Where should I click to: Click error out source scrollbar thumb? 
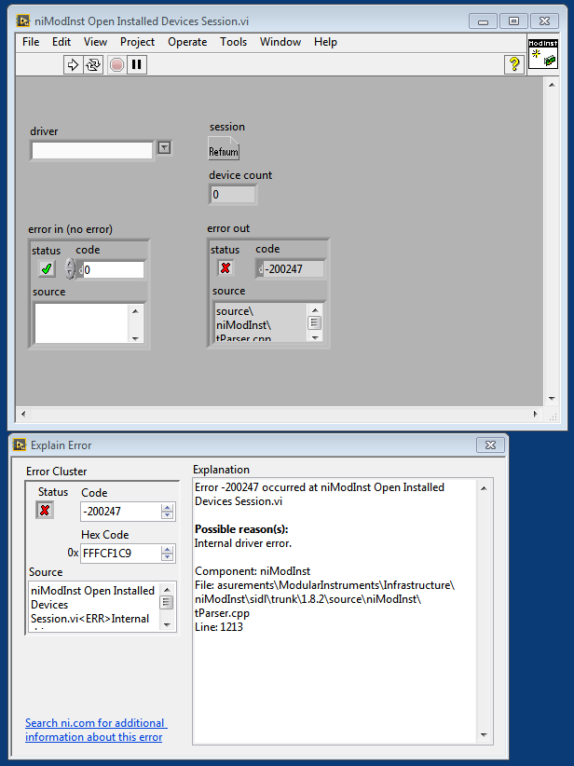(x=315, y=323)
